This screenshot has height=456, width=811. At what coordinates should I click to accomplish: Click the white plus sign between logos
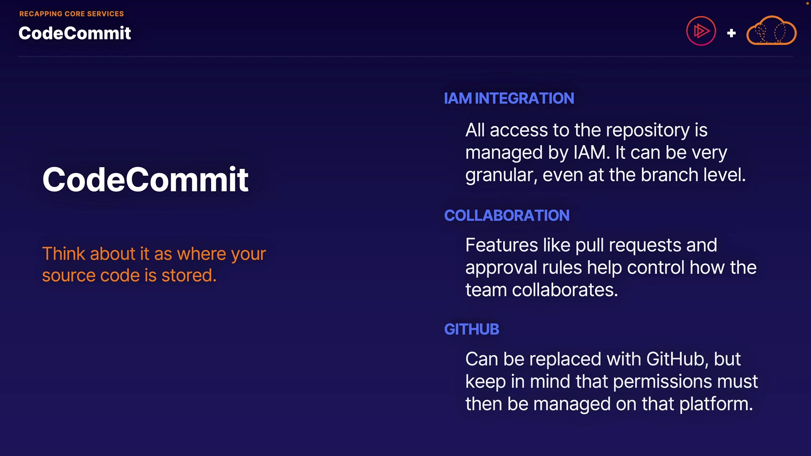[x=731, y=33]
